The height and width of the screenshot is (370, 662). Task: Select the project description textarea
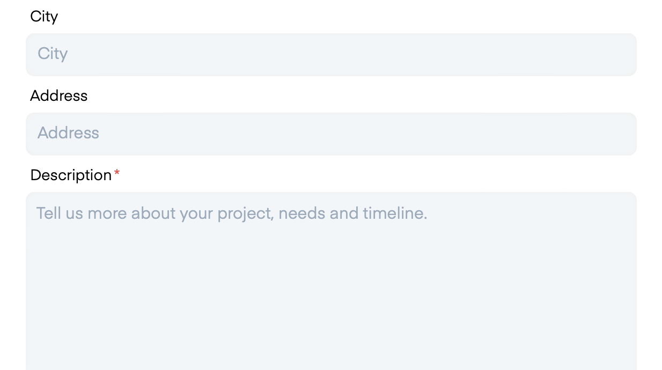coord(331,281)
